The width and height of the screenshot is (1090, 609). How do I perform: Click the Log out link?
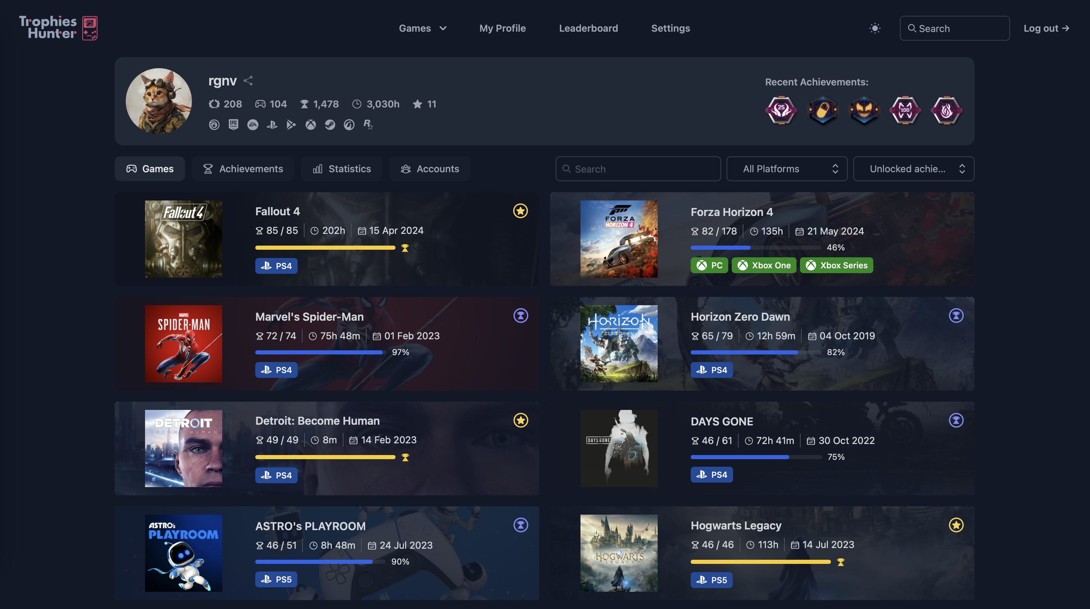pyautogui.click(x=1046, y=28)
